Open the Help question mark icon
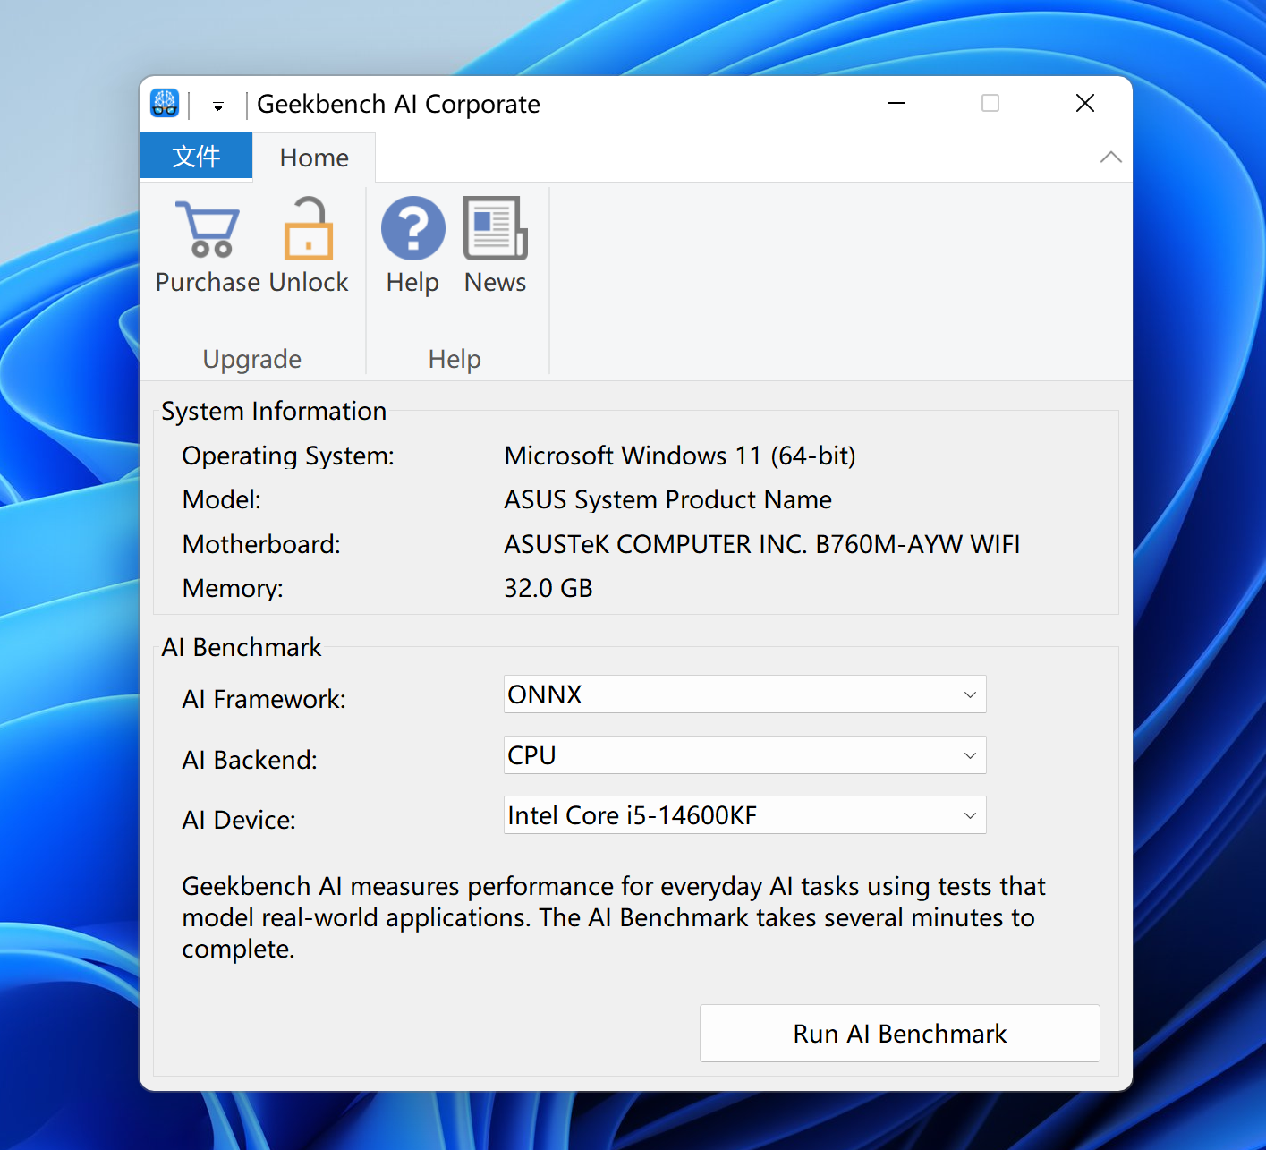Screen dimensions: 1266x1150 (412, 228)
